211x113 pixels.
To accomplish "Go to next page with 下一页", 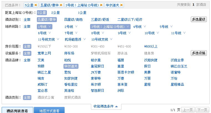I will [x=202, y=110].
